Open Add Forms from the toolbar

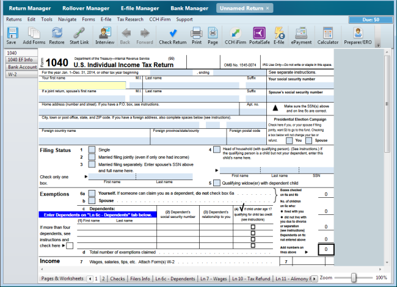tap(34, 35)
